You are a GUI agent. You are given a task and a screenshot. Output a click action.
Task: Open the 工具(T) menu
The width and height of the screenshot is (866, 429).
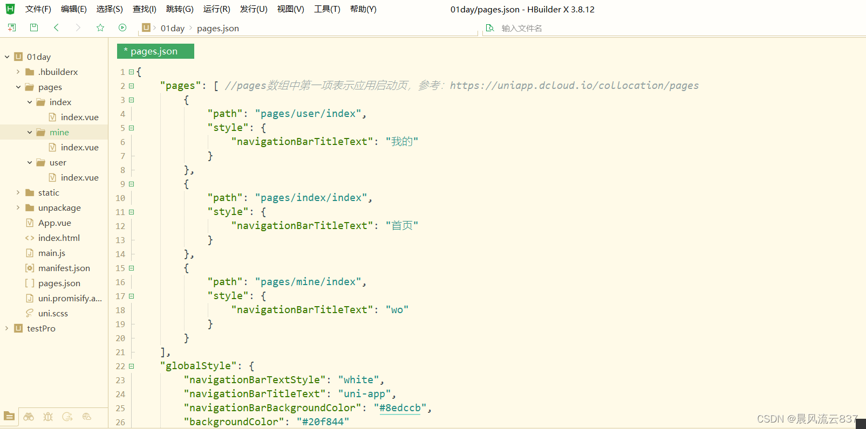coord(328,9)
